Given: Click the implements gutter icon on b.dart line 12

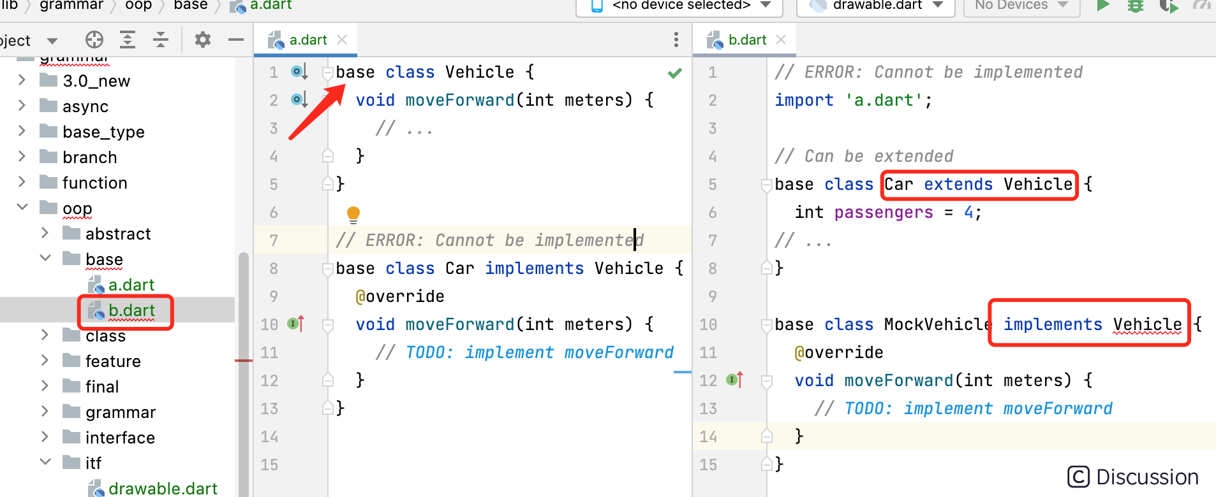Looking at the screenshot, I should [735, 380].
